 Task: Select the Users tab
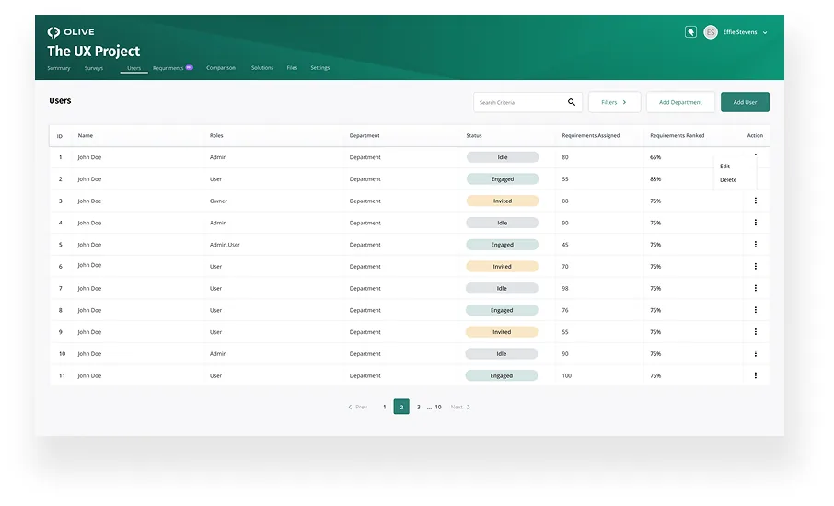pos(134,68)
